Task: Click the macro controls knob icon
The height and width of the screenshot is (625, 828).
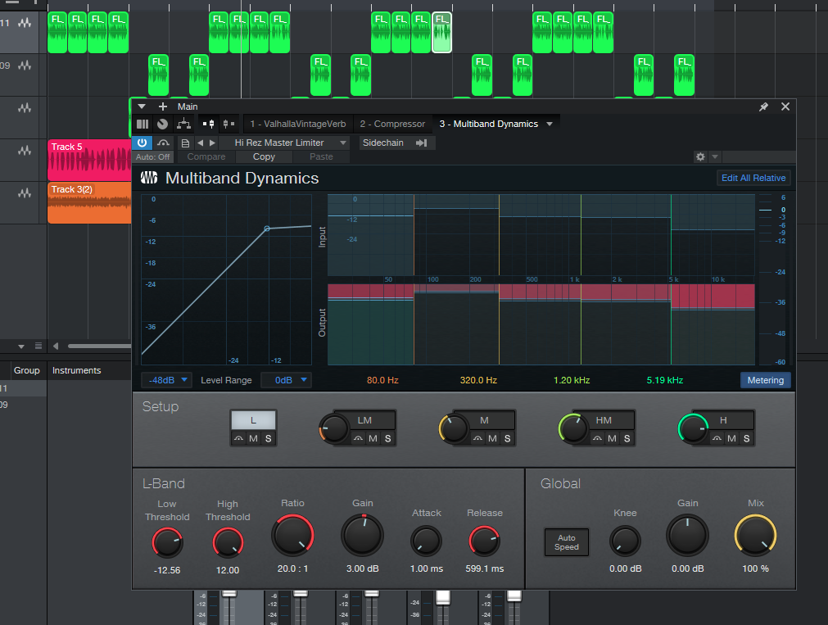Action: click(163, 125)
